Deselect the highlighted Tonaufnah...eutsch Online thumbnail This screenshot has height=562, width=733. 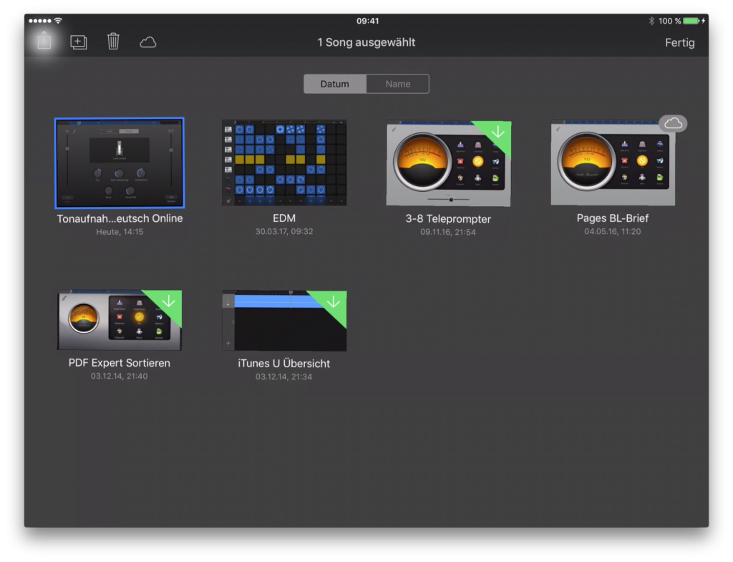point(120,163)
